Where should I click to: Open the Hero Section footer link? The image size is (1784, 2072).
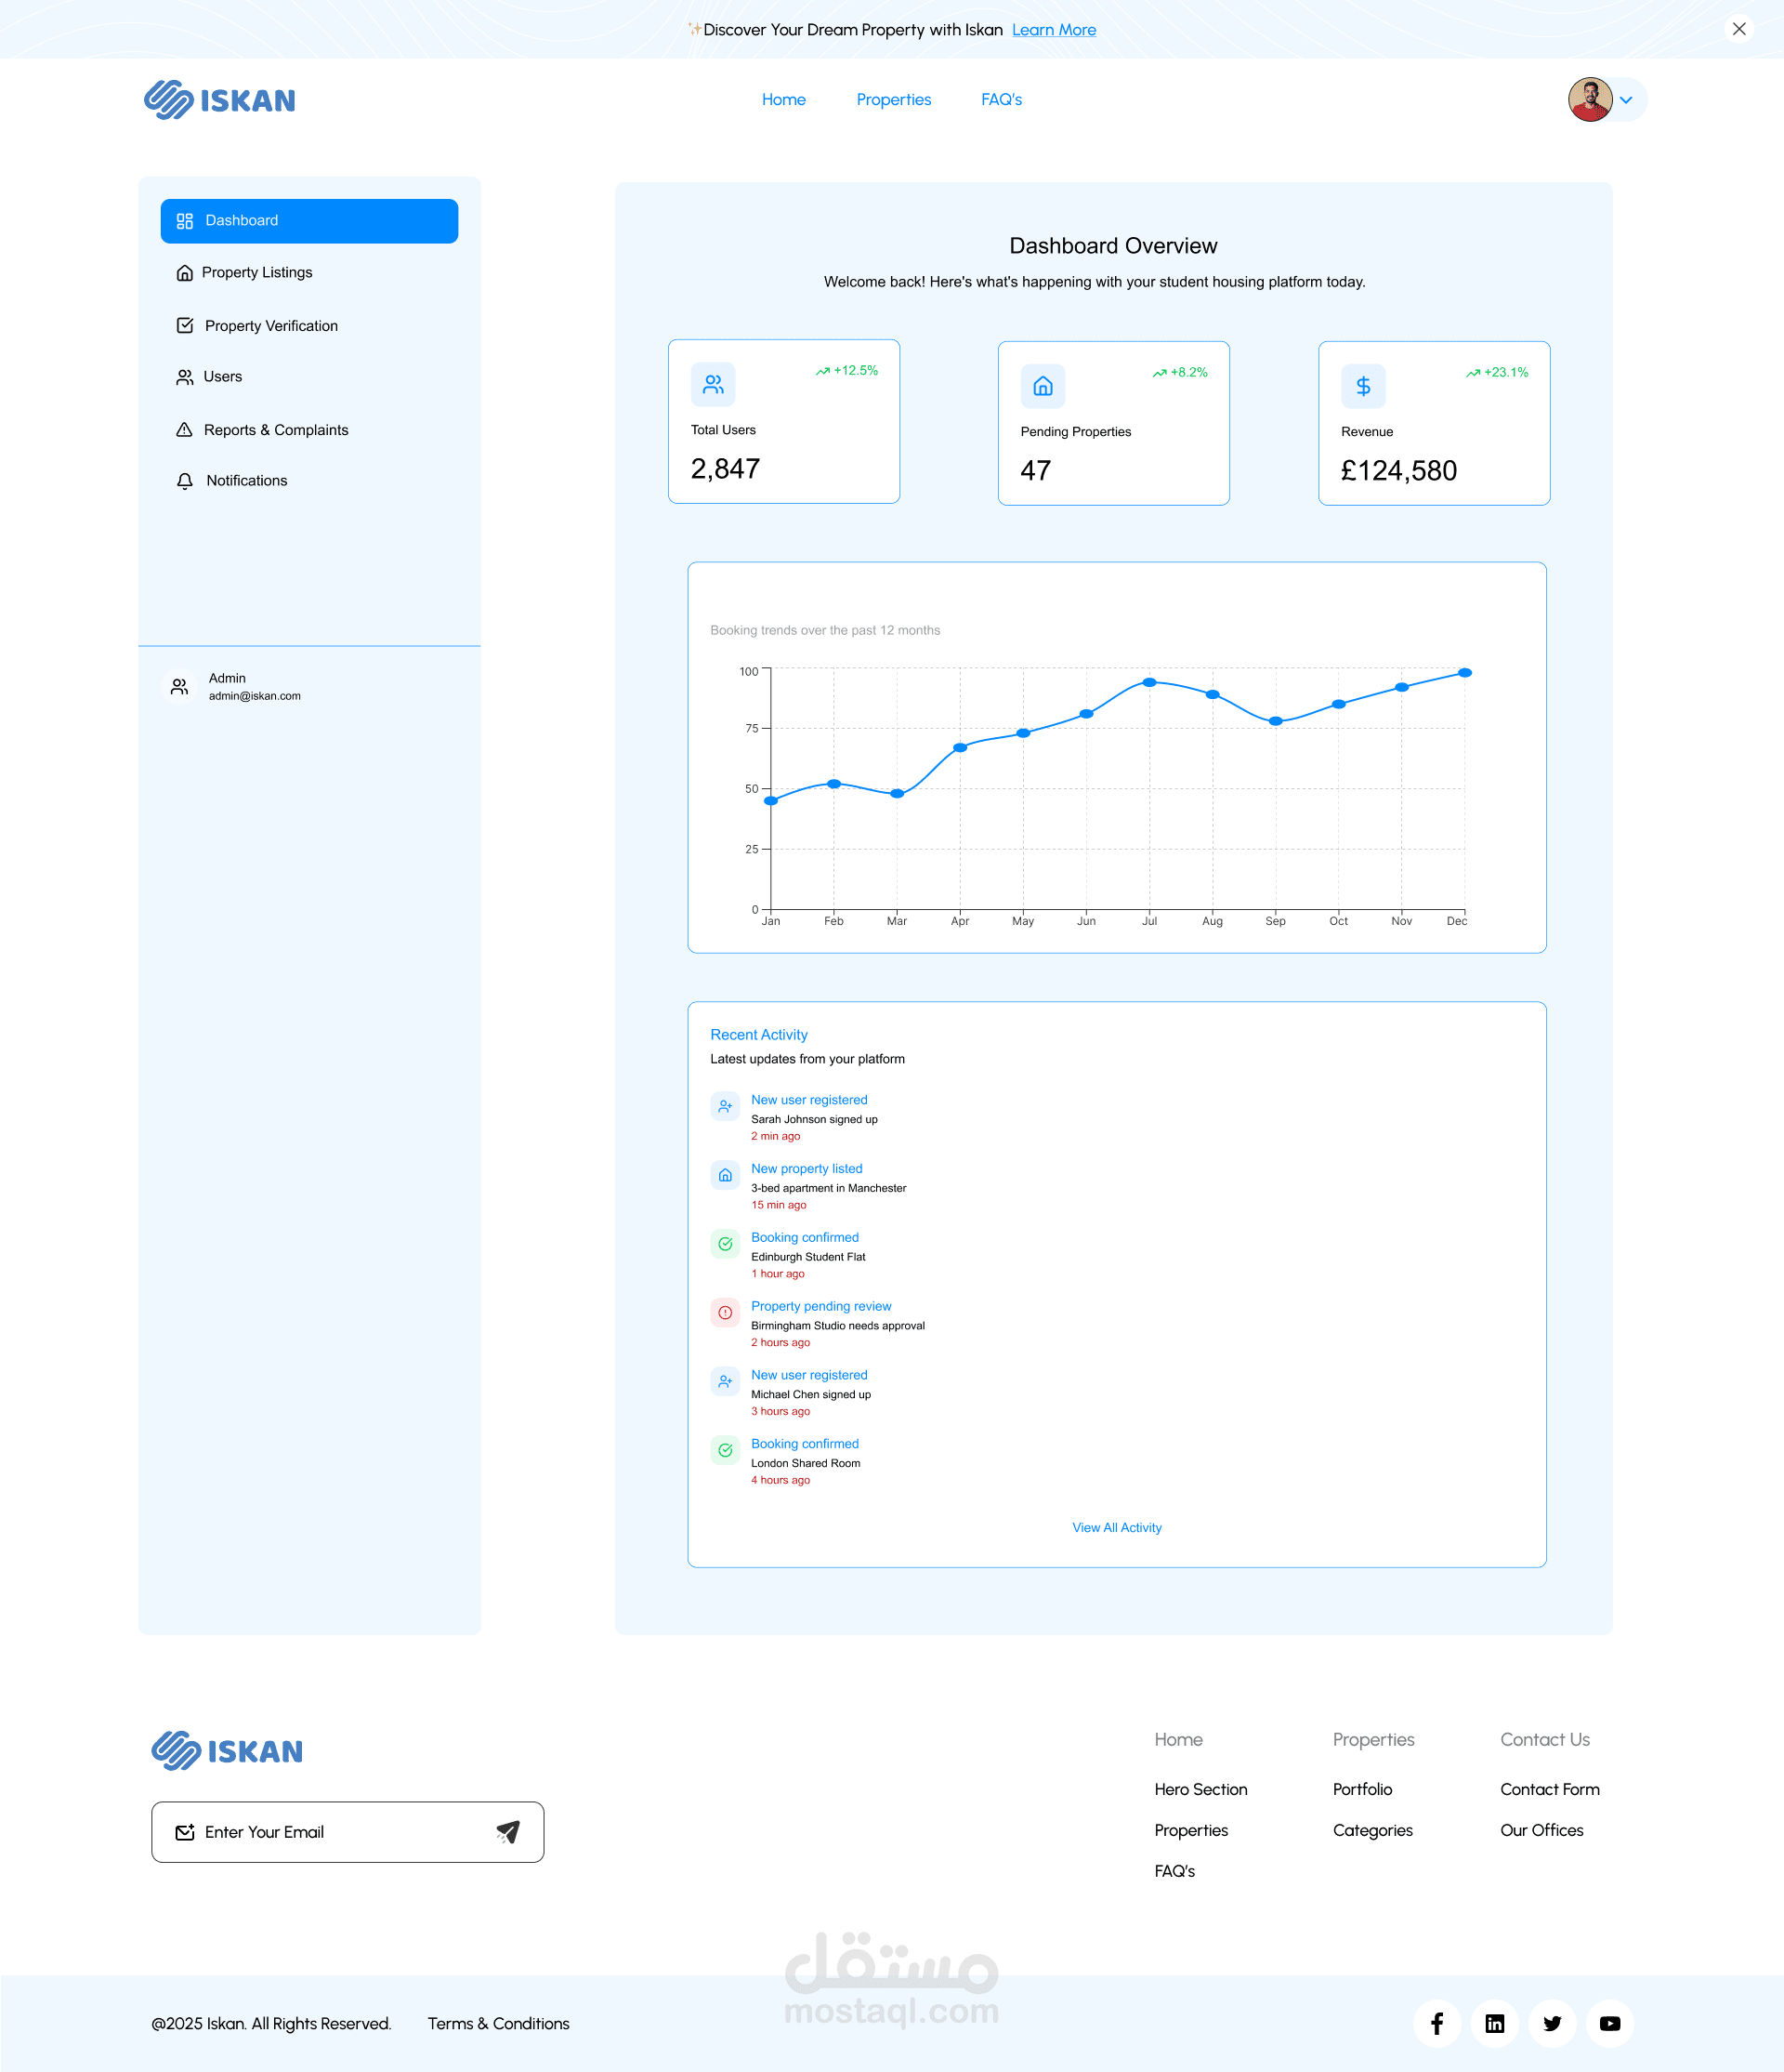1200,1790
